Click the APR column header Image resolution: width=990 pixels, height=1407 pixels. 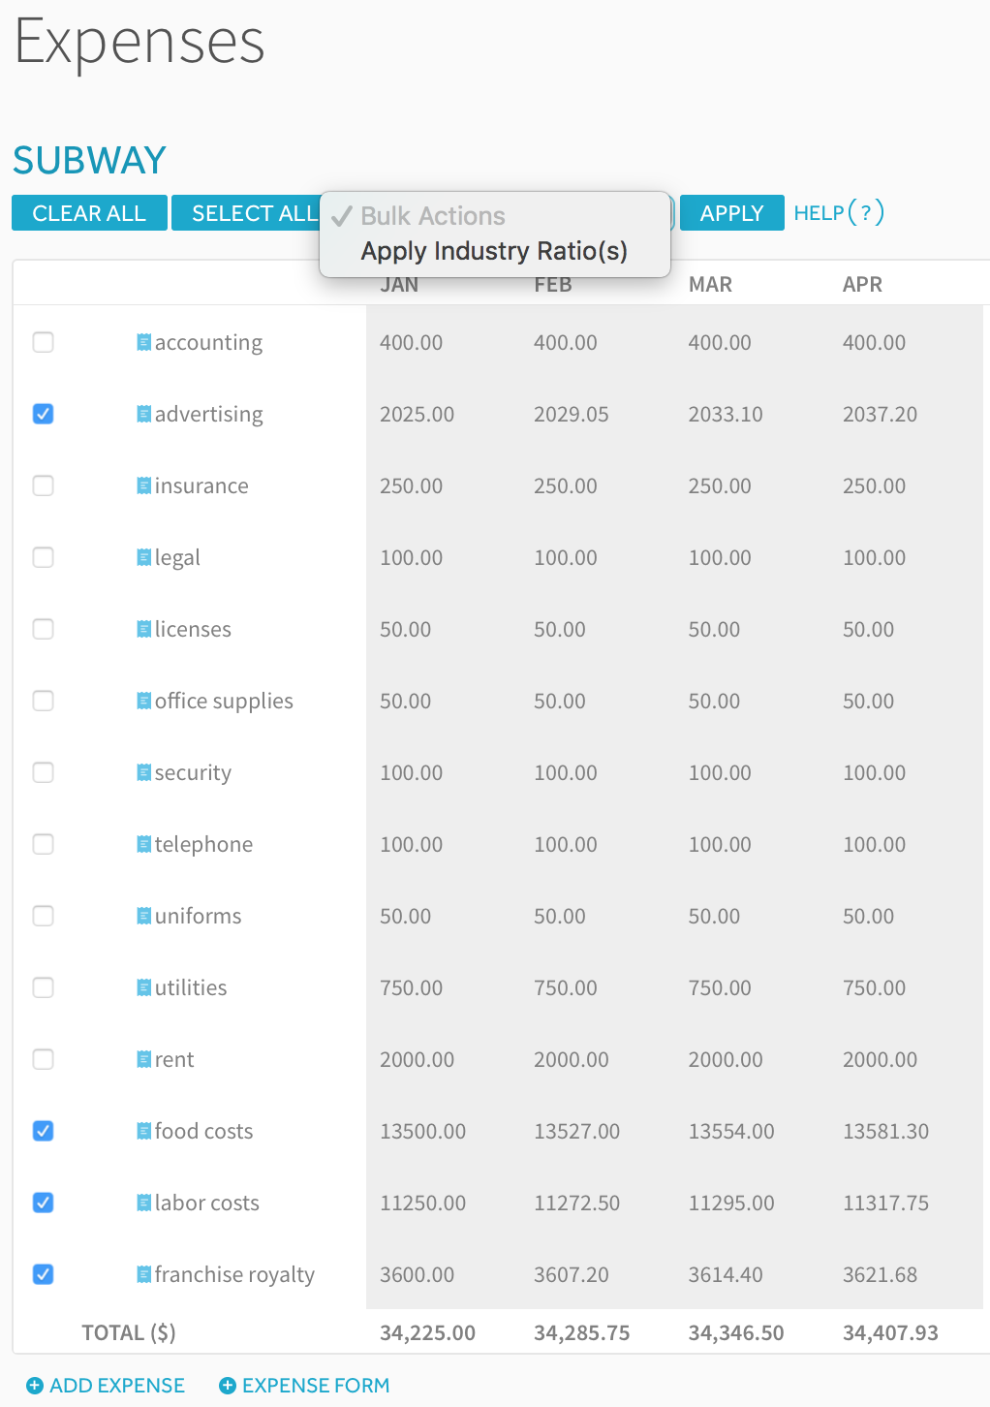862,285
